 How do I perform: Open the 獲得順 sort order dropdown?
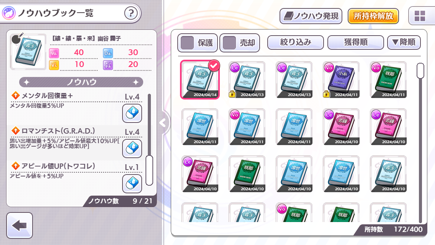point(356,42)
